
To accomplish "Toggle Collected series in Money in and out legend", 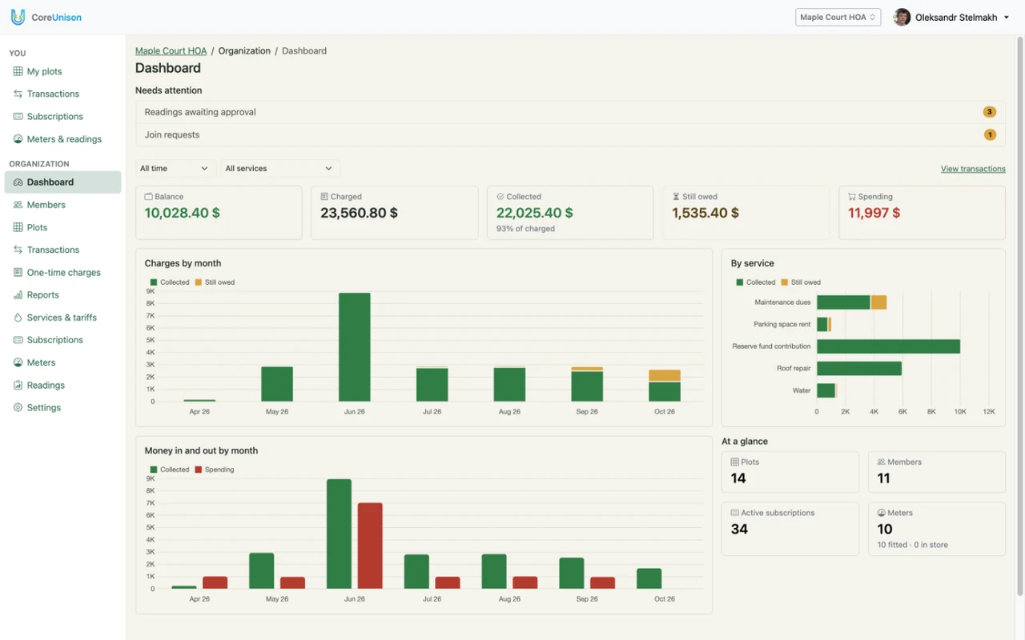I will click(x=170, y=470).
